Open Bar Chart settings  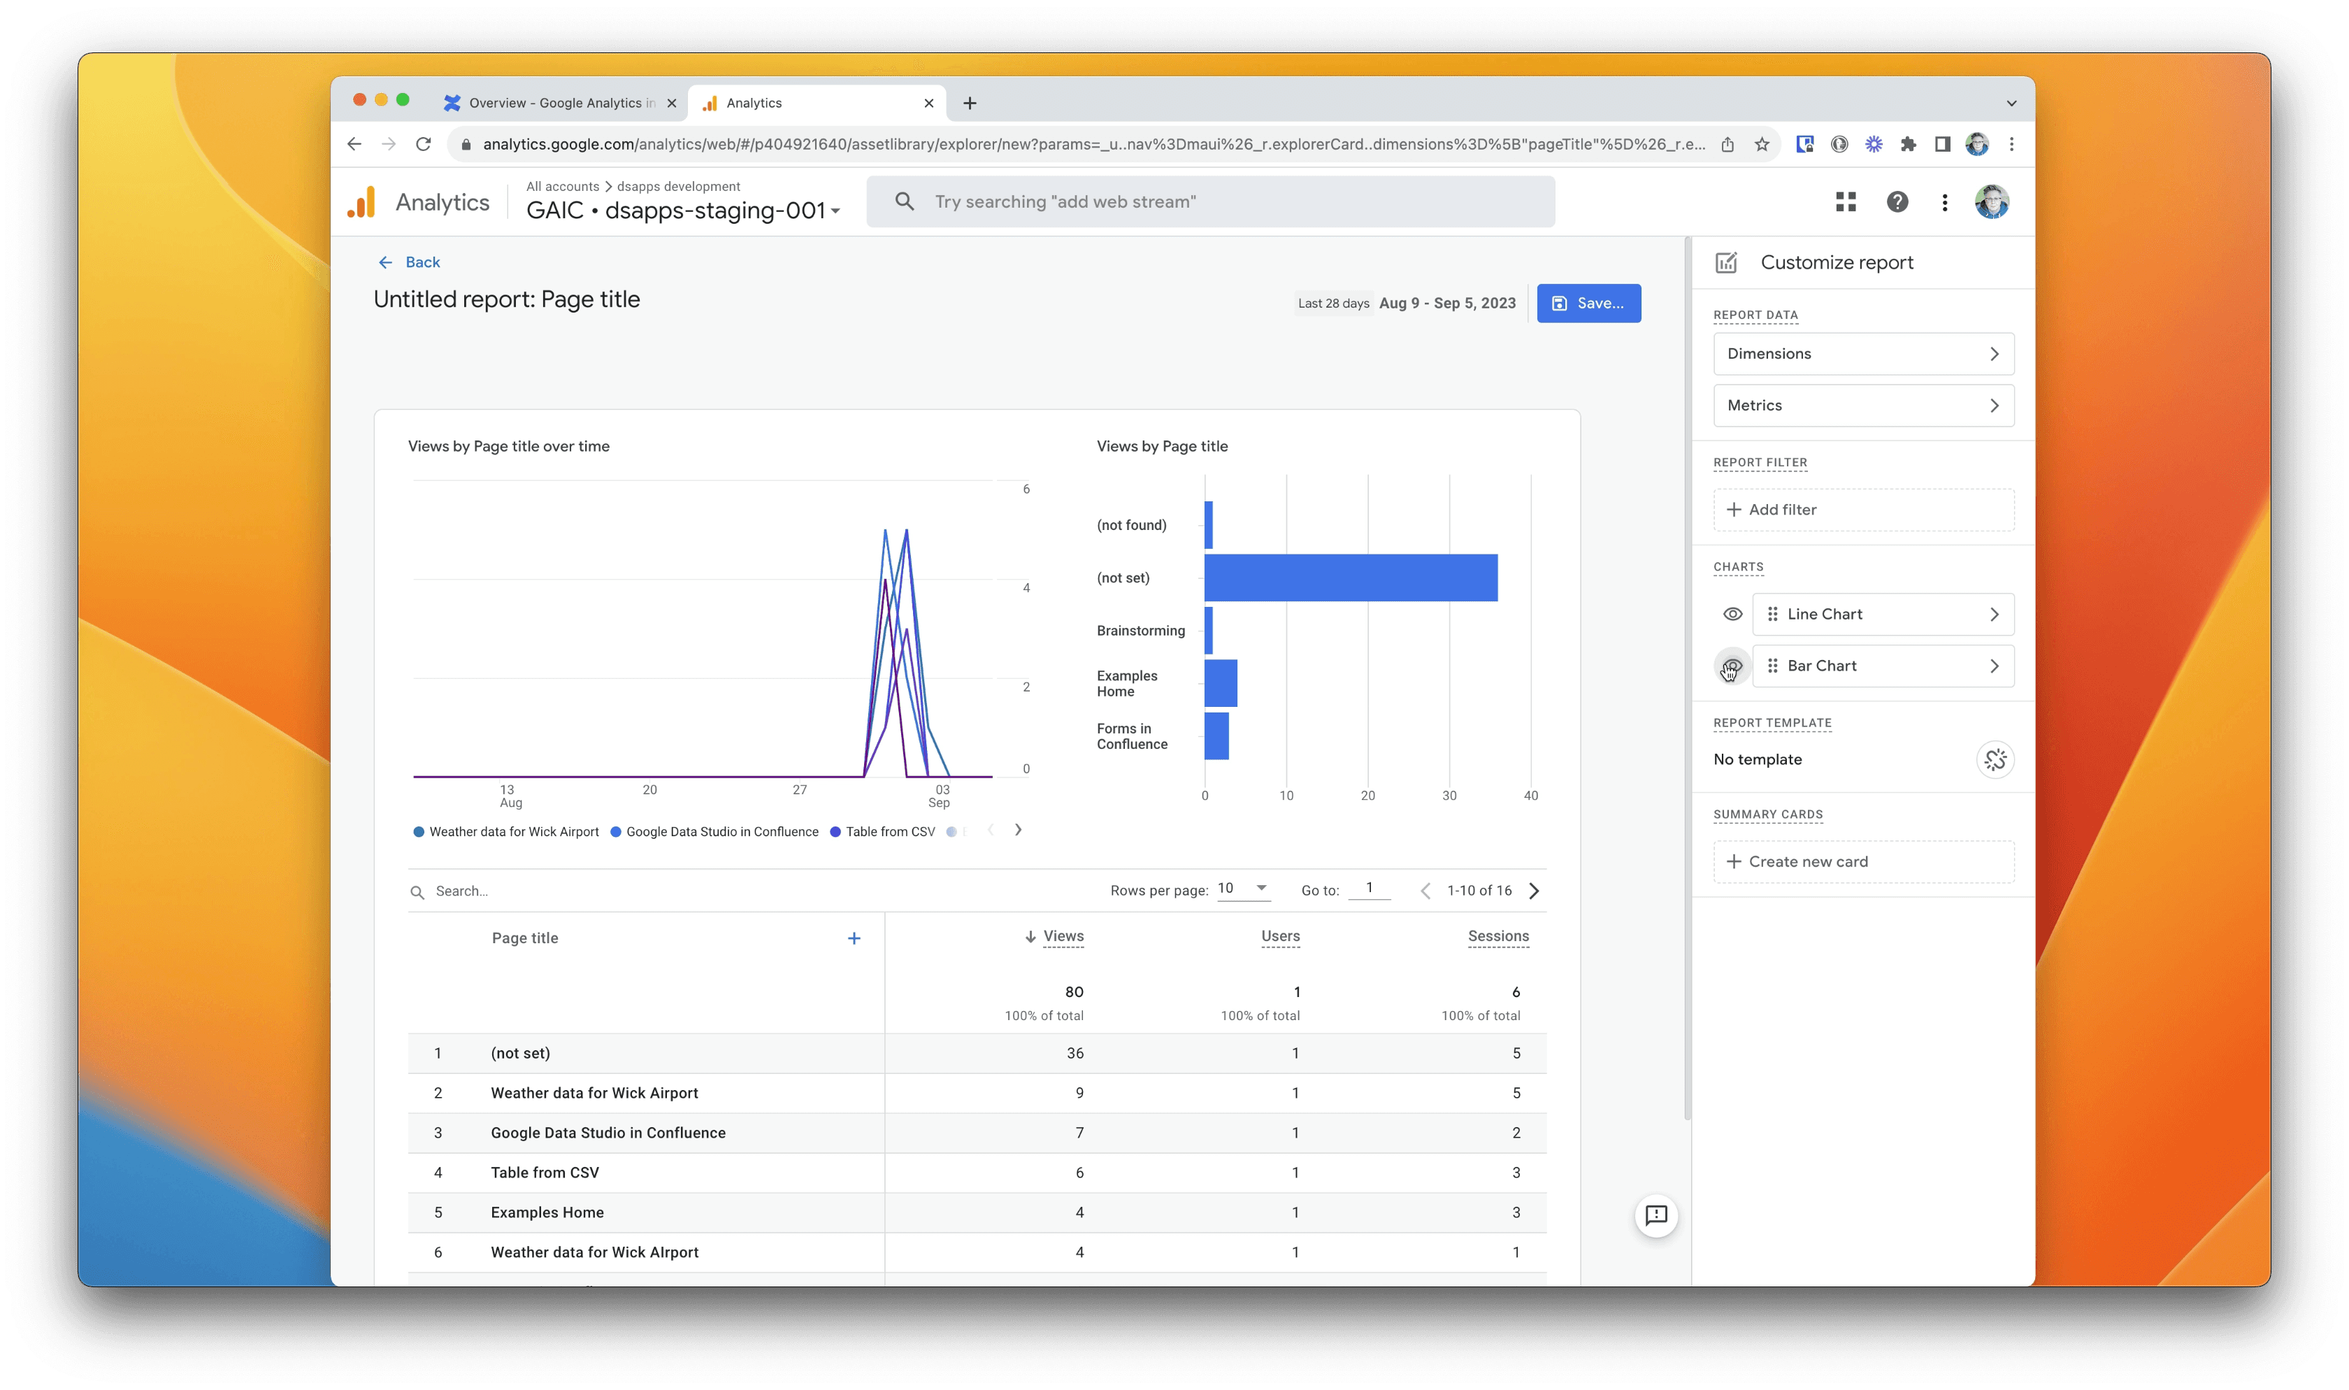point(1882,666)
